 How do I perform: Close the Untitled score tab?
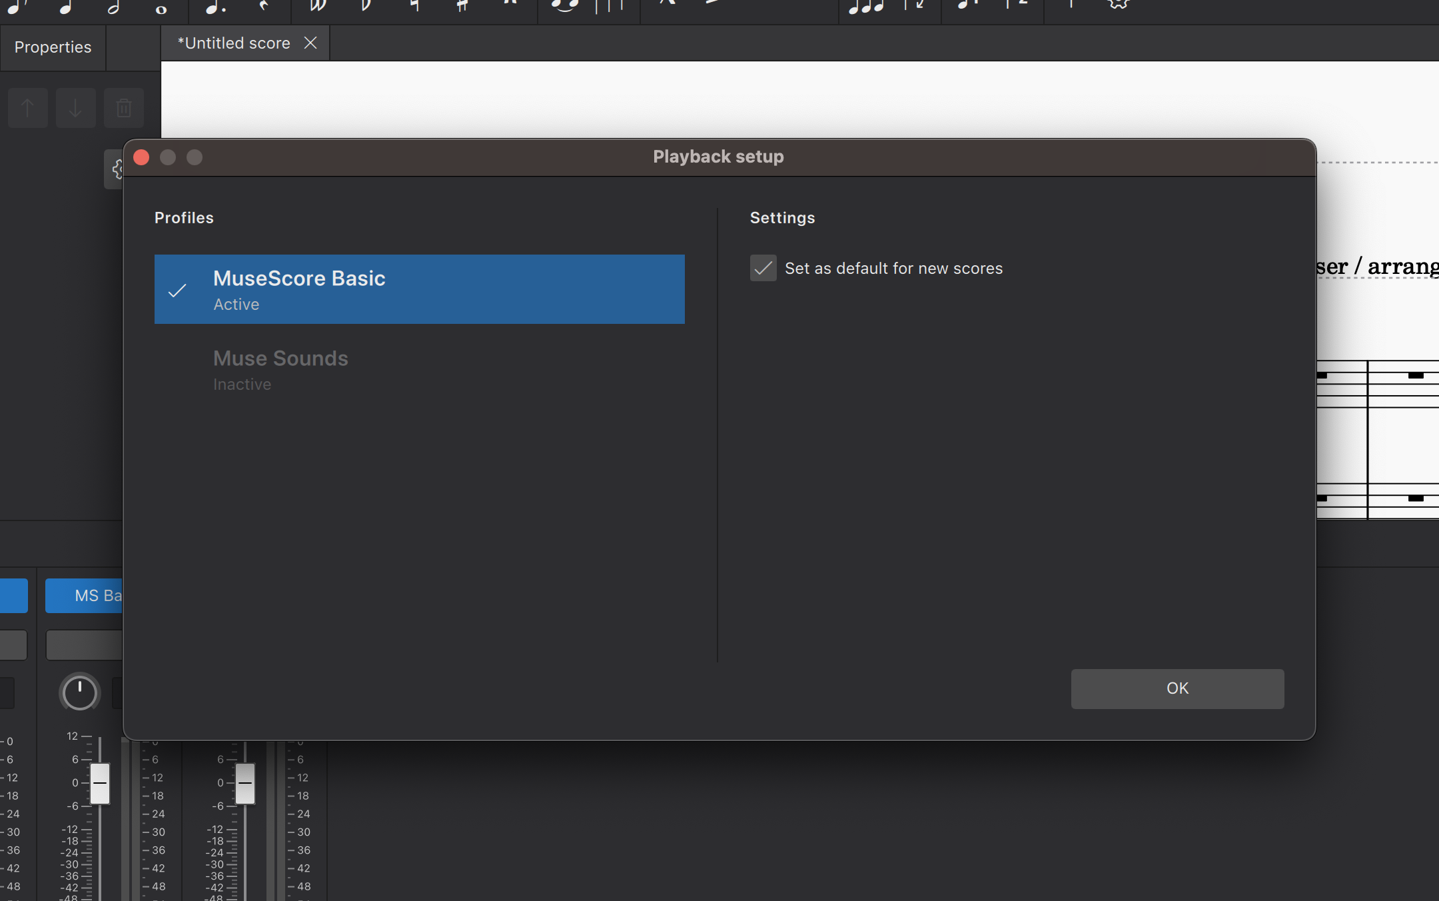pos(310,43)
